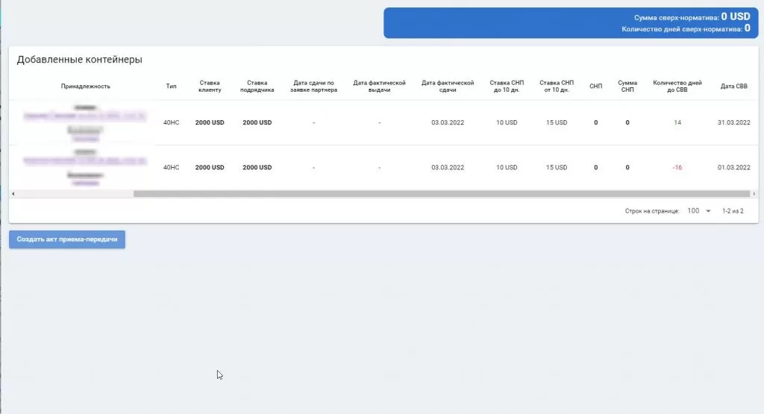Screen dimensions: 764x414
Task: Click the Ставка клиенту column header
Action: coord(210,86)
